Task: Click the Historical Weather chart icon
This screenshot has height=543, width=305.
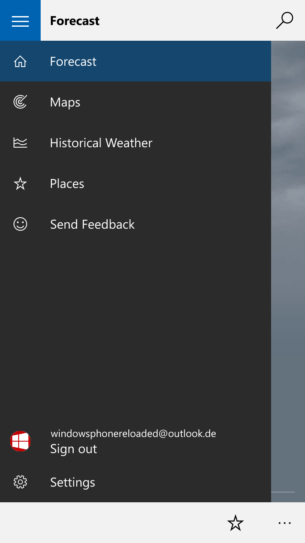Action: (20, 143)
